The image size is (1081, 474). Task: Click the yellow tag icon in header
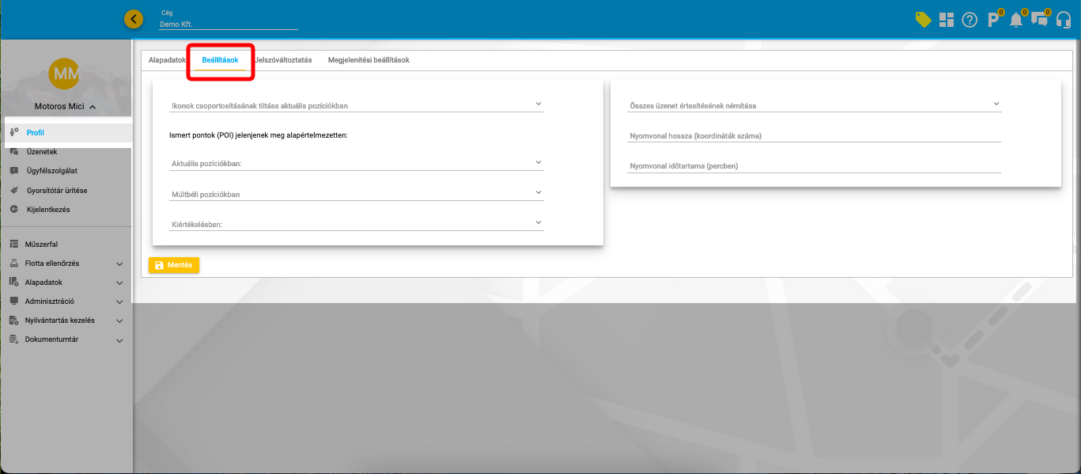(x=923, y=20)
